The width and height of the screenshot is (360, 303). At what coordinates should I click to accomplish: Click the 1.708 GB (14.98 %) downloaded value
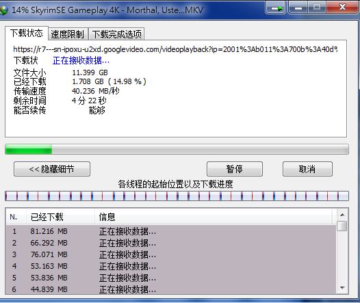pos(109,81)
